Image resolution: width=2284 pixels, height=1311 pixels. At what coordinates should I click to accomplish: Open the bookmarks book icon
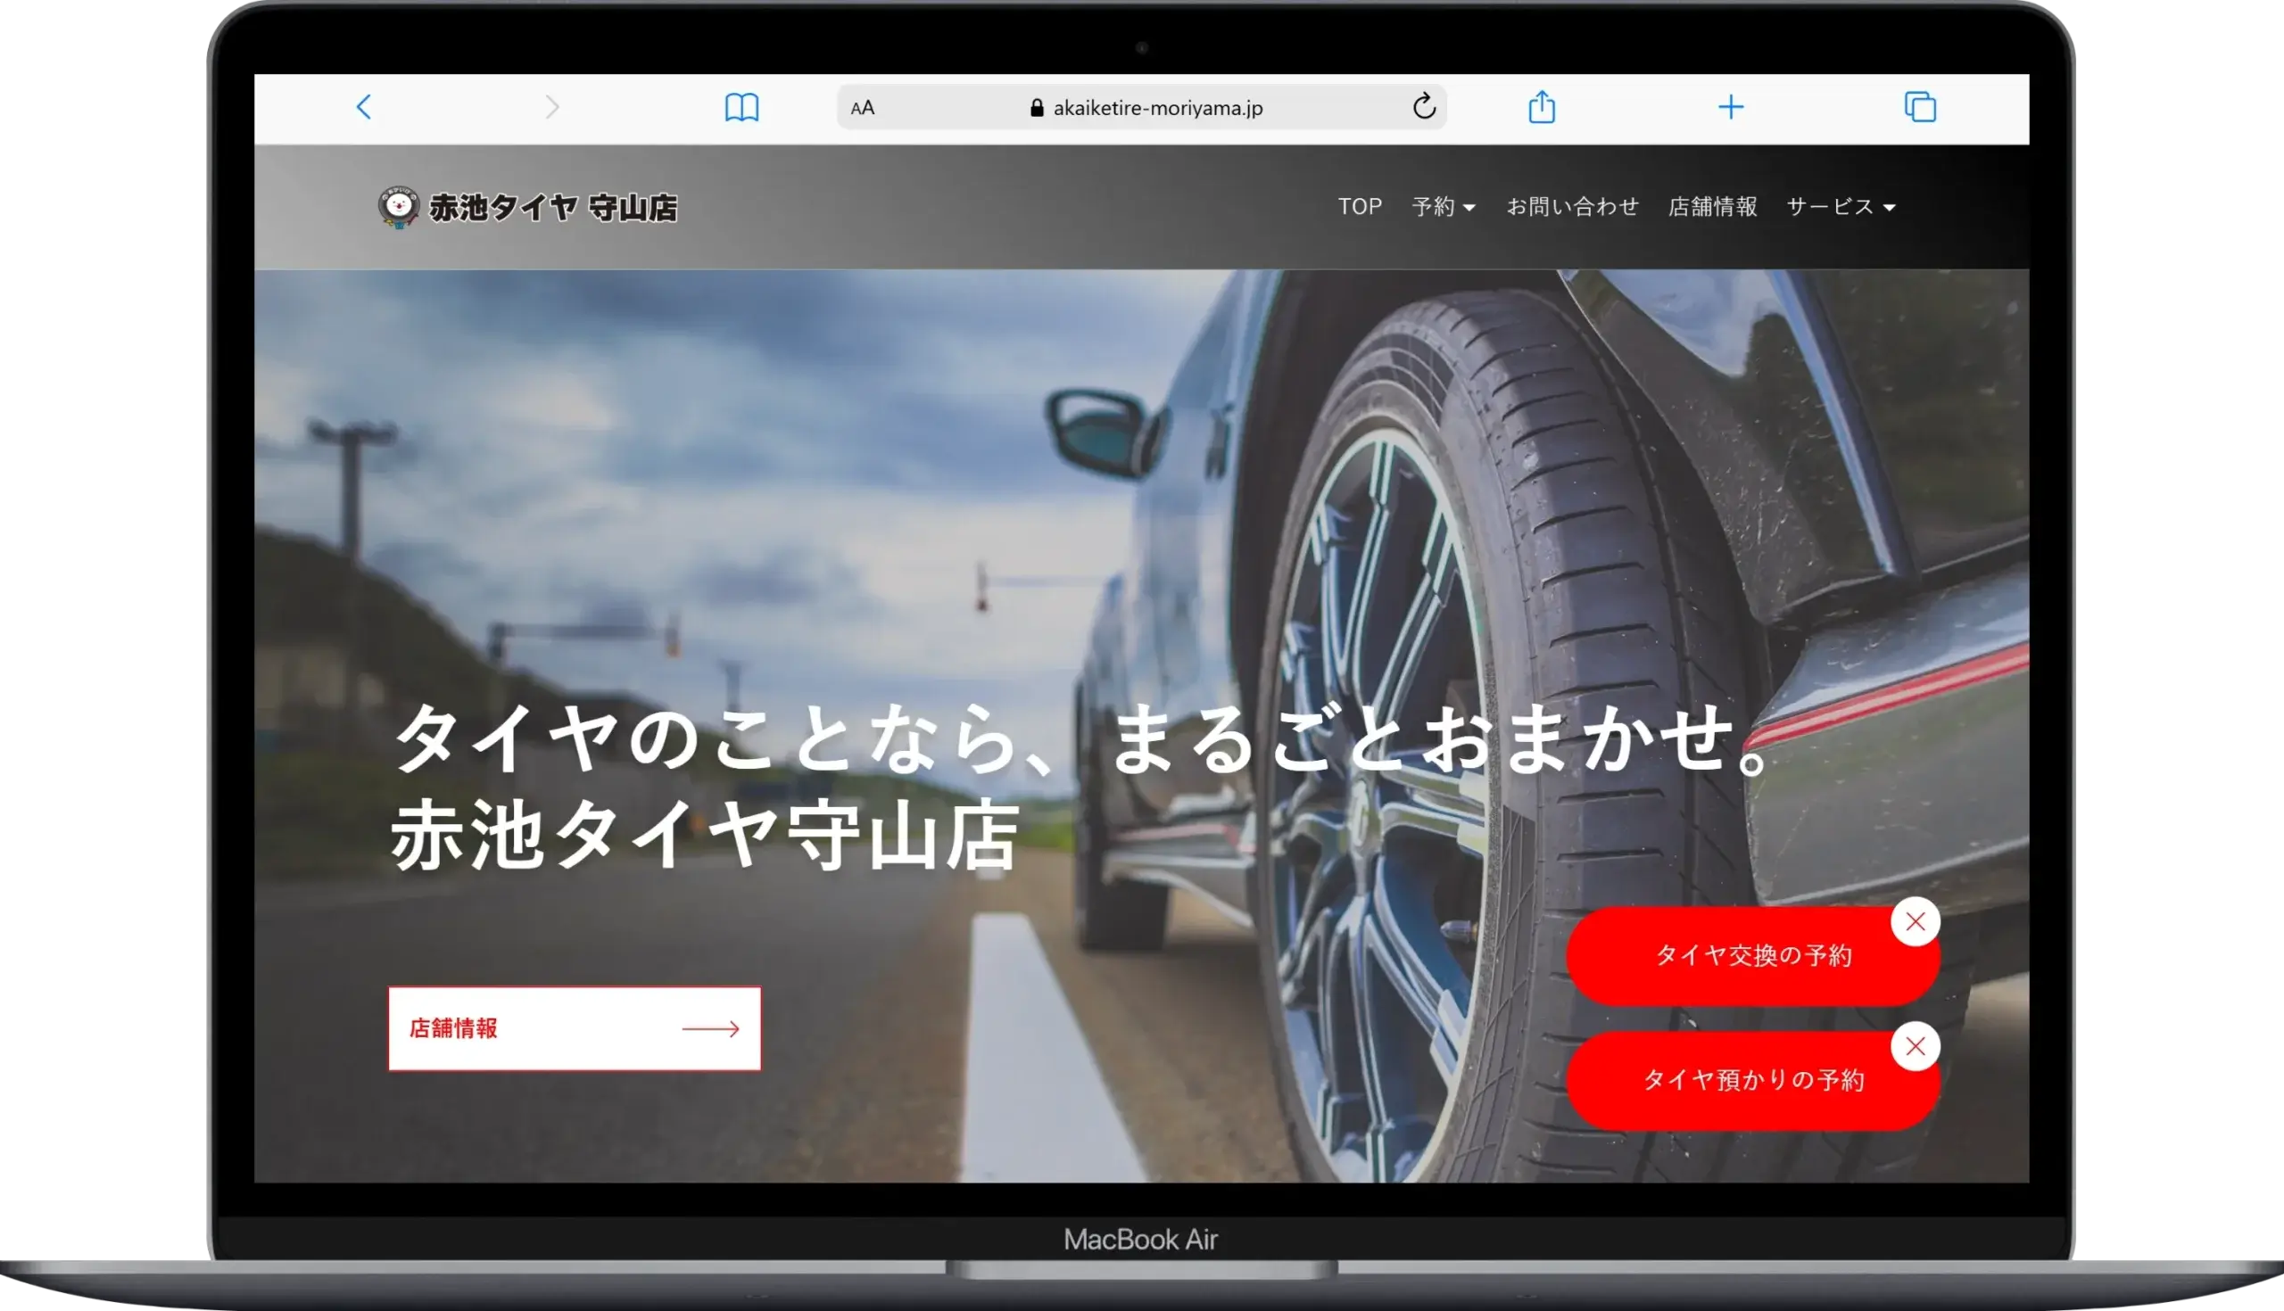click(741, 107)
